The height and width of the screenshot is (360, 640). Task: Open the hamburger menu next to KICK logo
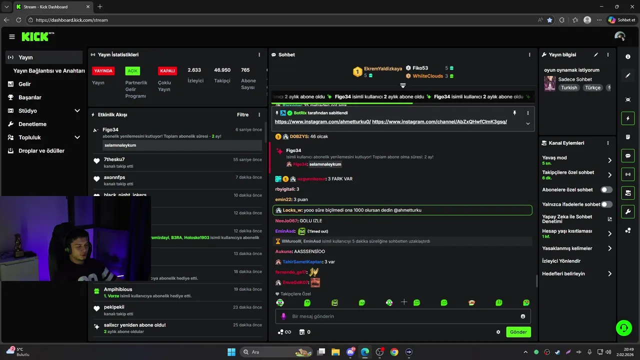tap(11, 36)
